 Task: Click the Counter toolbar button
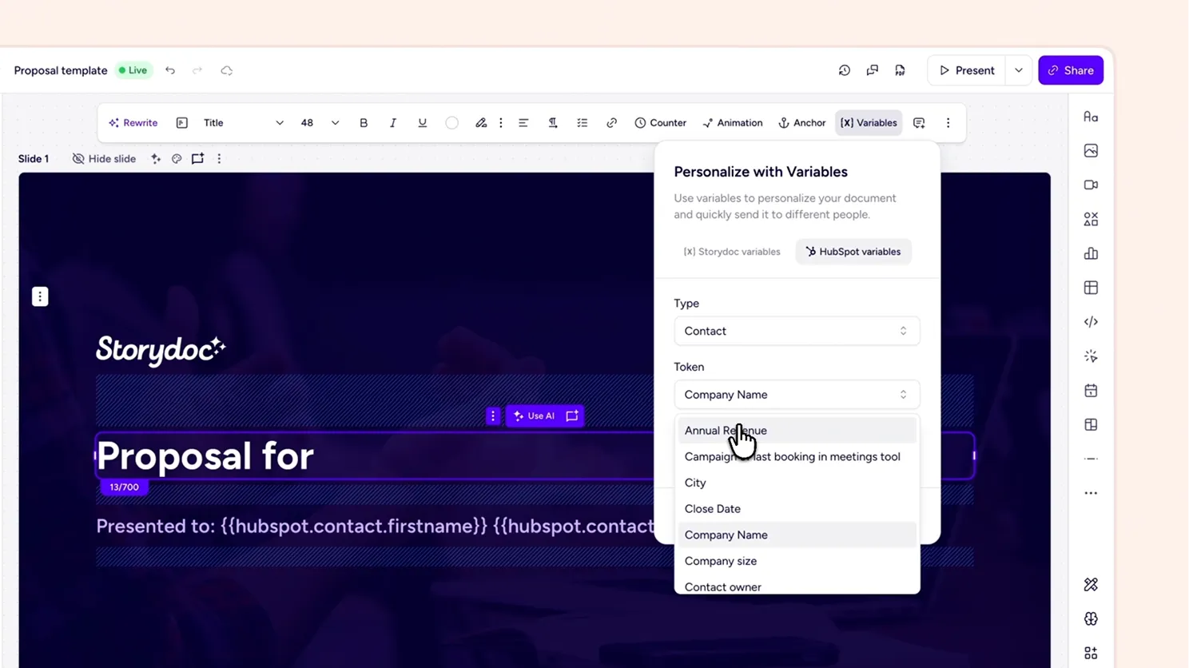tap(661, 123)
